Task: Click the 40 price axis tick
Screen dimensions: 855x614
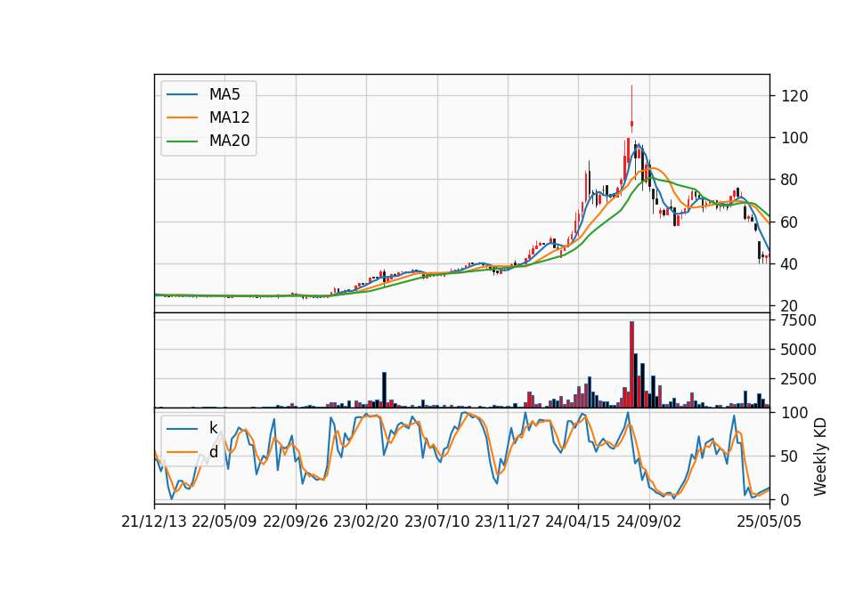Action: pyautogui.click(x=790, y=263)
